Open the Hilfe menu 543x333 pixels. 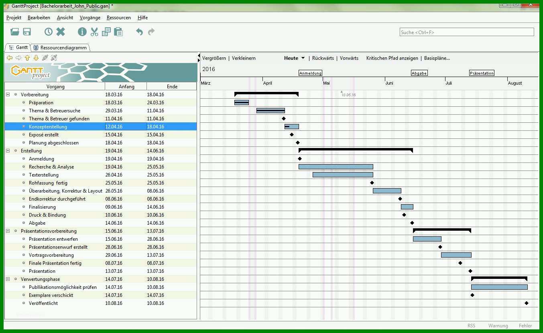pos(142,18)
